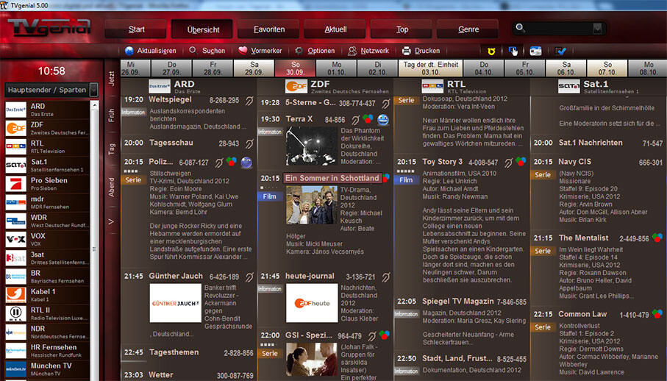The width and height of the screenshot is (667, 381).
Task: Choose Pro Sieben in the channel list
Action: click(47, 184)
